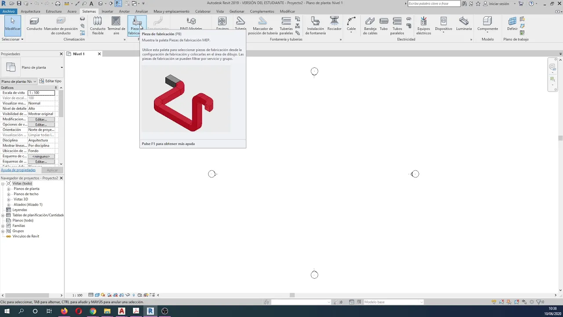The image size is (563, 317).
Task: Click Editar tipo button
Action: coord(50,81)
